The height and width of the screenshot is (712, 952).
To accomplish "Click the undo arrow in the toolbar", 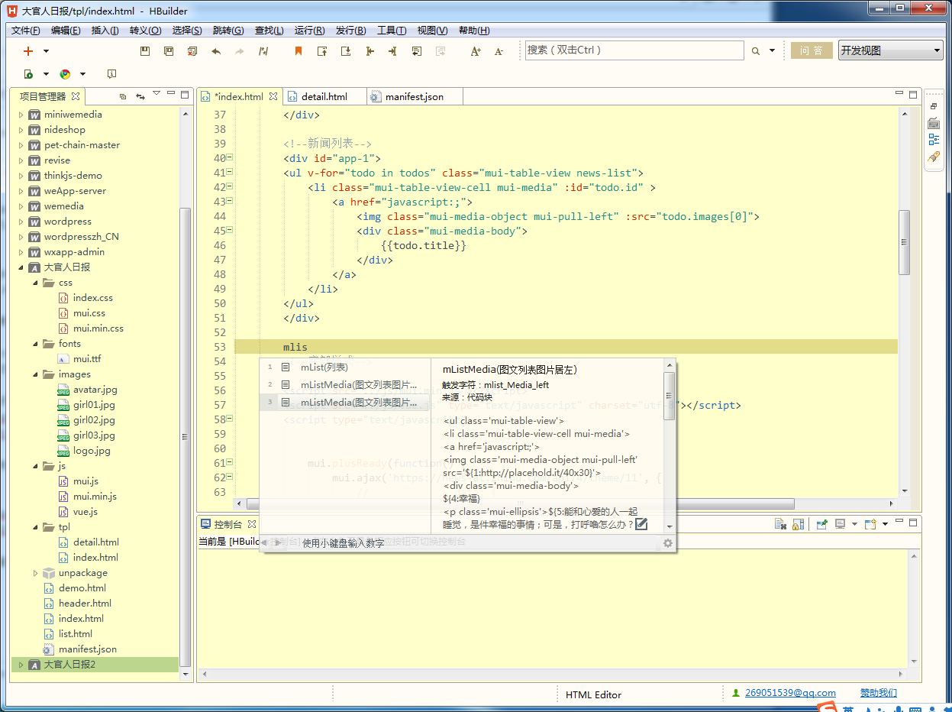I will 216,51.
